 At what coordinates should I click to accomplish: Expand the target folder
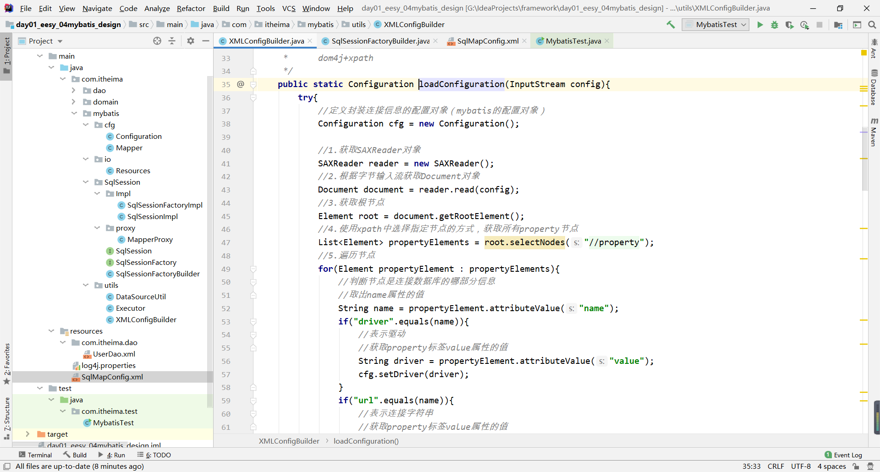tap(28, 434)
